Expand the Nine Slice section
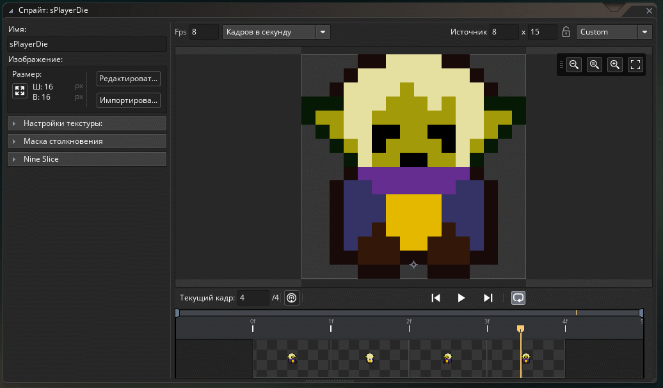Viewport: 663px width, 388px height. pyautogui.click(x=87, y=159)
